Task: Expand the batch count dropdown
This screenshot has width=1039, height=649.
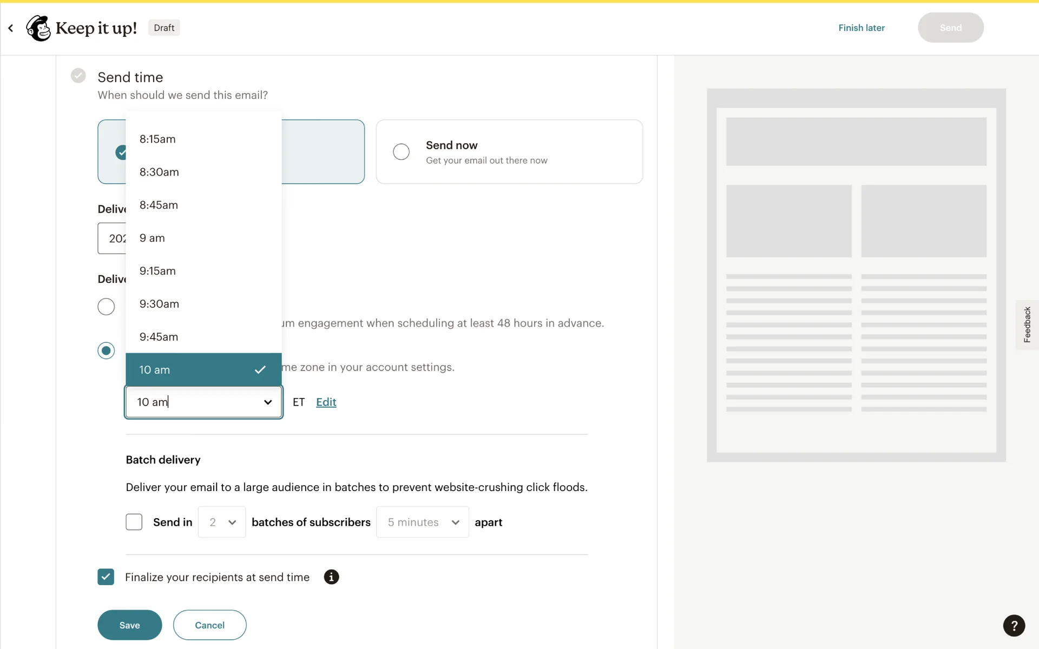Action: (x=222, y=522)
